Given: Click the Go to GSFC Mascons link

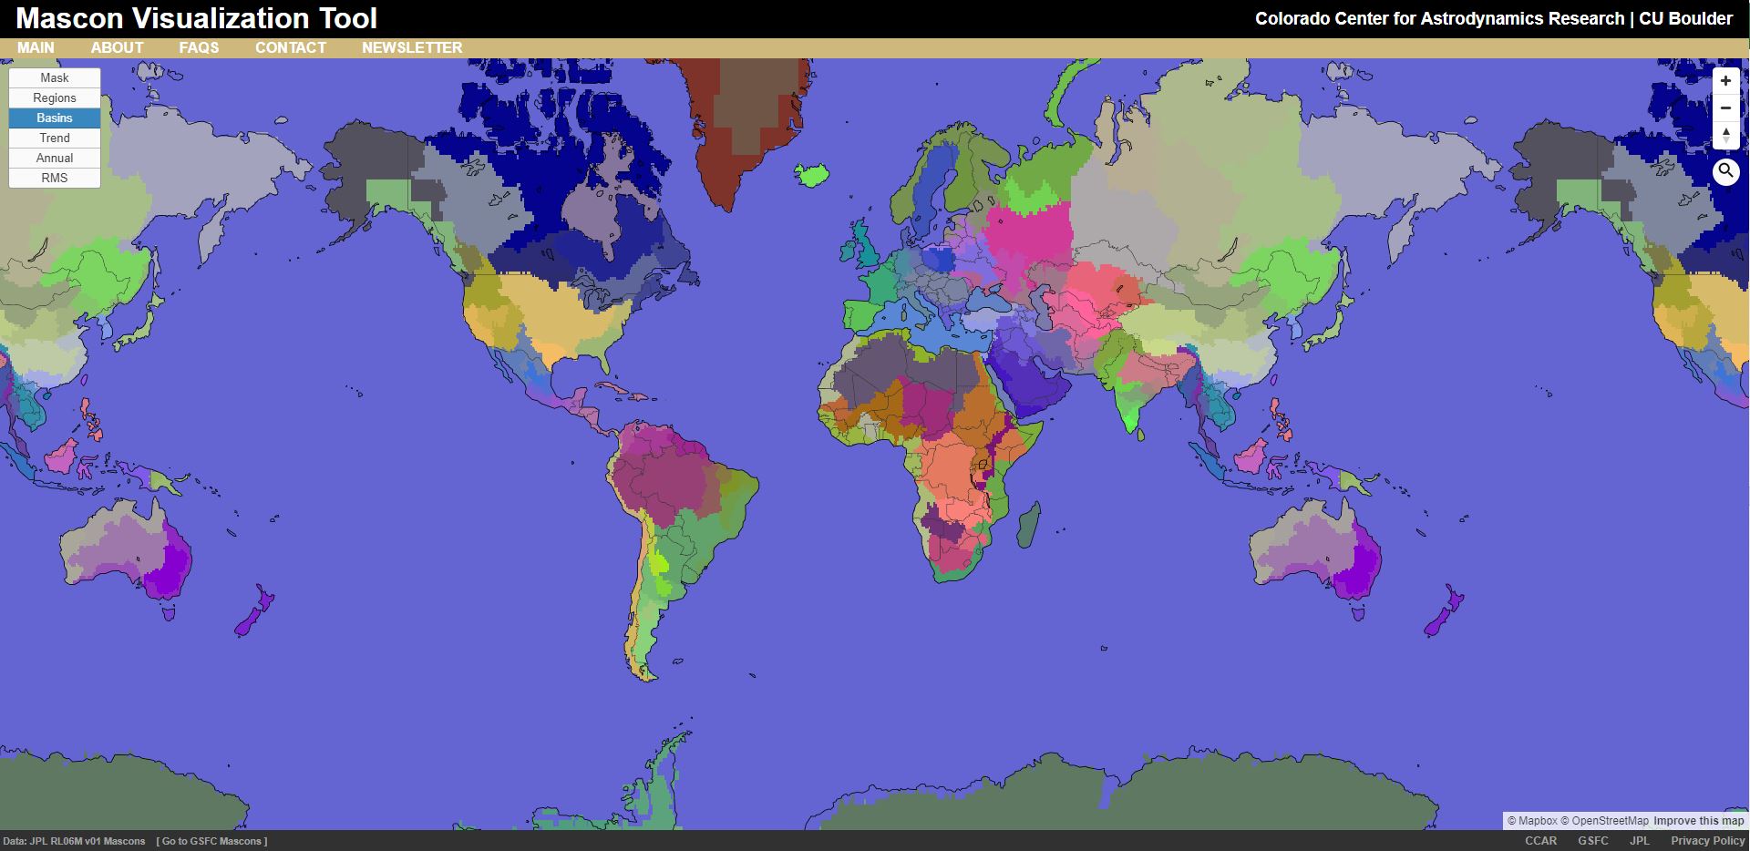Looking at the screenshot, I should pos(211,841).
